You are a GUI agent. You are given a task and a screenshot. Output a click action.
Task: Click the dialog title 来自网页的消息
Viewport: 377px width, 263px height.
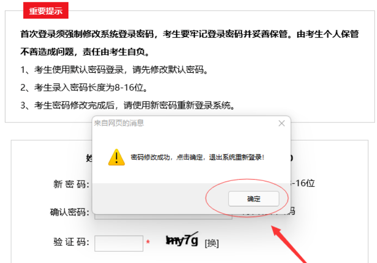[119, 123]
